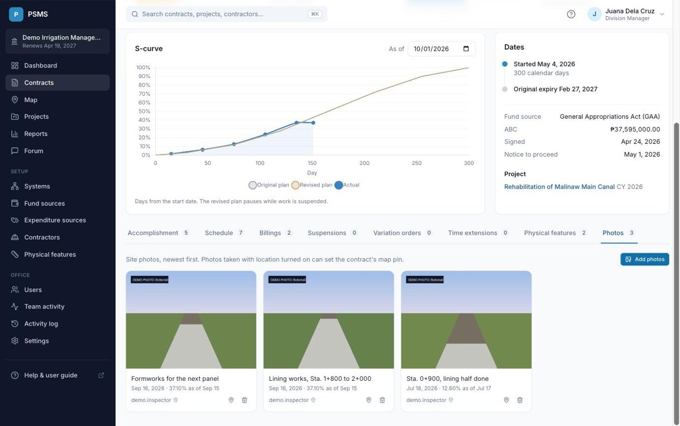Switch to the Schedule tab
Viewport: 680px width, 426px height.
coord(224,233)
